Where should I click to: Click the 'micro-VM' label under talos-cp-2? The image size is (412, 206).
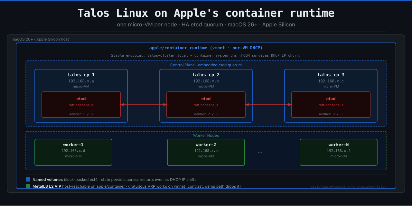tap(206, 86)
